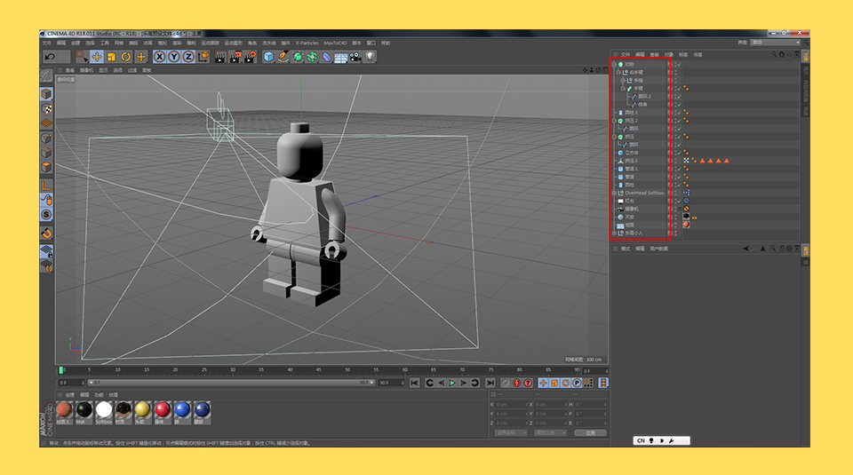
Task: Select the red material sphere
Action: pyautogui.click(x=163, y=413)
